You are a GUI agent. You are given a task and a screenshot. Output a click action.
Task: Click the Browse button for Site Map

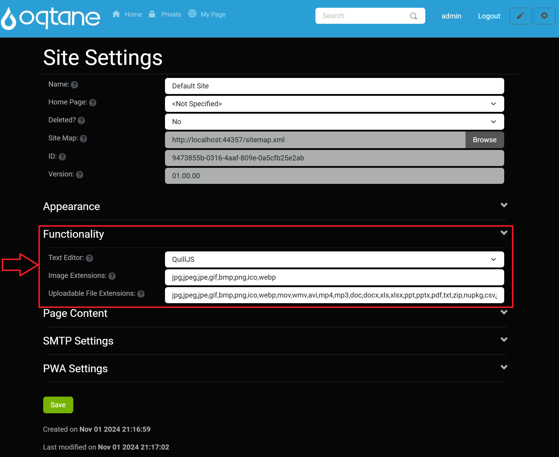coord(485,140)
